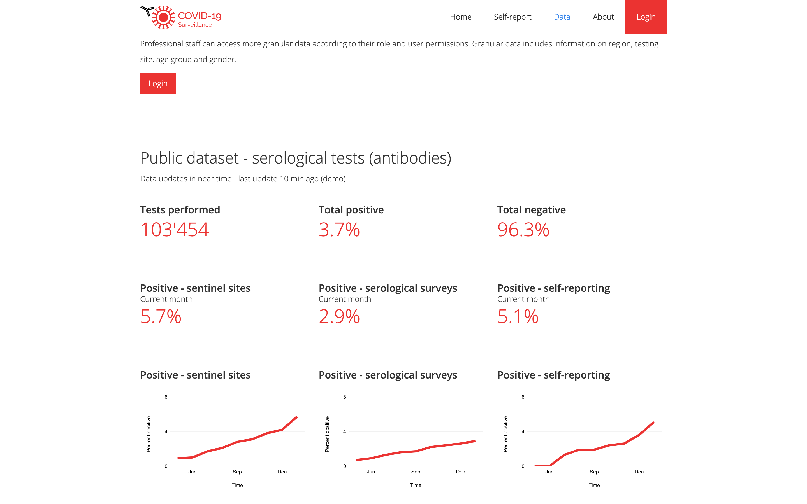
Task: Go to the Self-report page
Action: coord(512,17)
